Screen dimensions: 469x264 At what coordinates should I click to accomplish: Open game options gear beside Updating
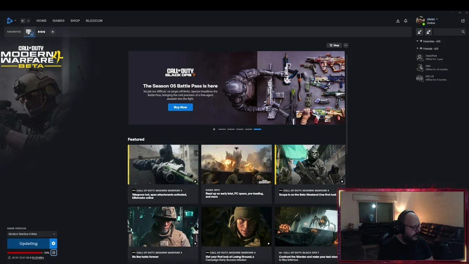pos(53,243)
